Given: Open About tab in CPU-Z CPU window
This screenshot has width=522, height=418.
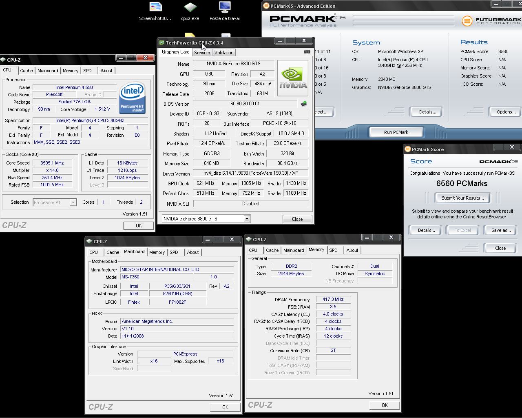Looking at the screenshot, I should 106,71.
